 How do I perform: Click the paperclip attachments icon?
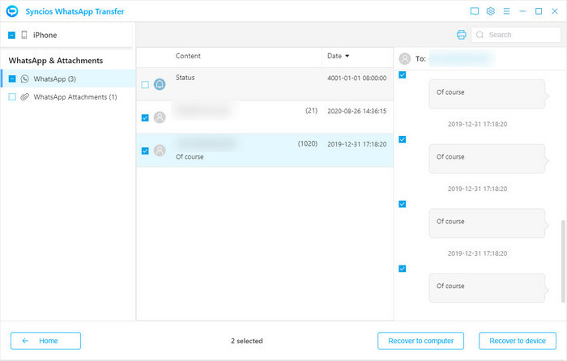(x=24, y=97)
